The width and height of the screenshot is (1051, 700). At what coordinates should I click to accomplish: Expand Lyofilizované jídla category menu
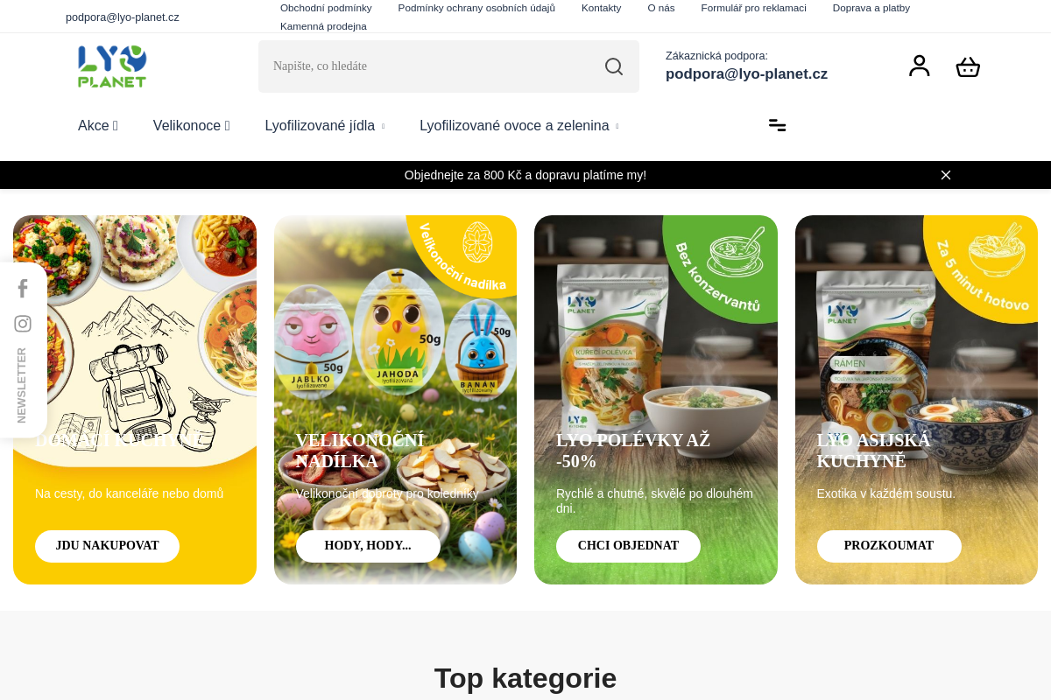click(325, 125)
